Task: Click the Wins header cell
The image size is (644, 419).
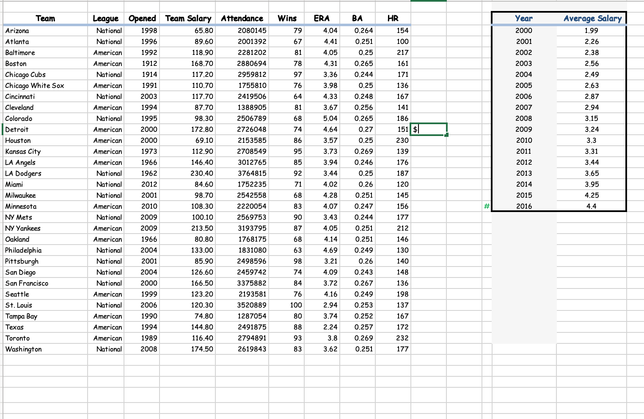Action: click(x=286, y=19)
